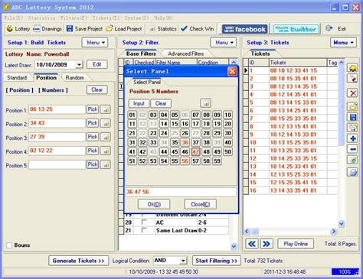Click the Edit button beside Latest Draw

[97, 64]
